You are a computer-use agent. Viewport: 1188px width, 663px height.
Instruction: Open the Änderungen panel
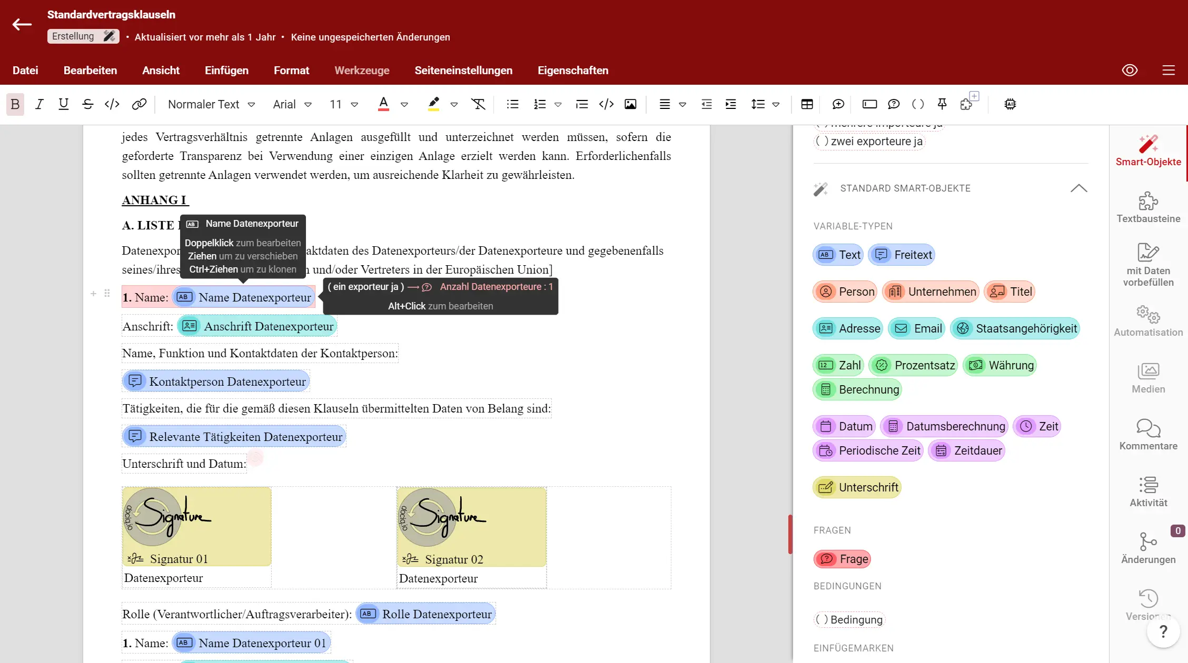[1148, 548]
